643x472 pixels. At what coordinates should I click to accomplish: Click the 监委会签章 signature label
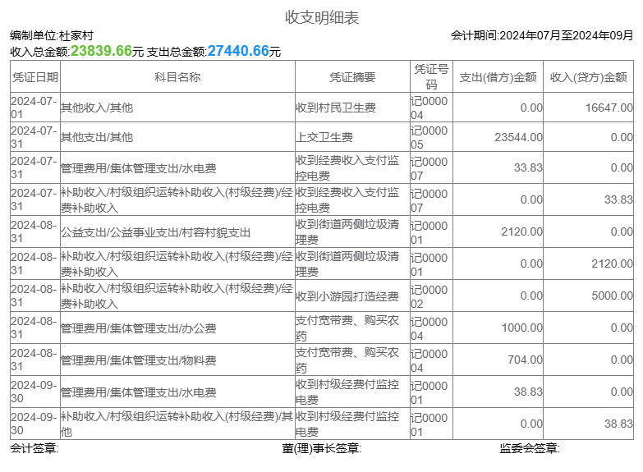pos(529,448)
